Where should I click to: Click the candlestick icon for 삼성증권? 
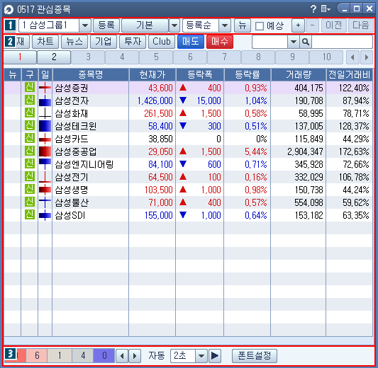(x=45, y=88)
